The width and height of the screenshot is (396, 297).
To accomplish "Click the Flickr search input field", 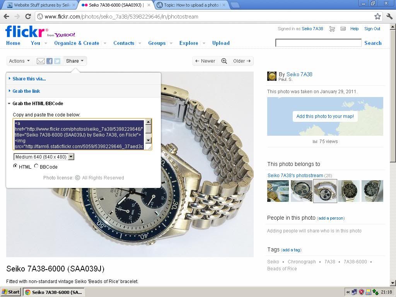I will (318, 43).
